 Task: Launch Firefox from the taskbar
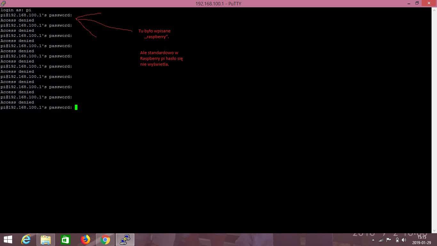(x=85, y=240)
